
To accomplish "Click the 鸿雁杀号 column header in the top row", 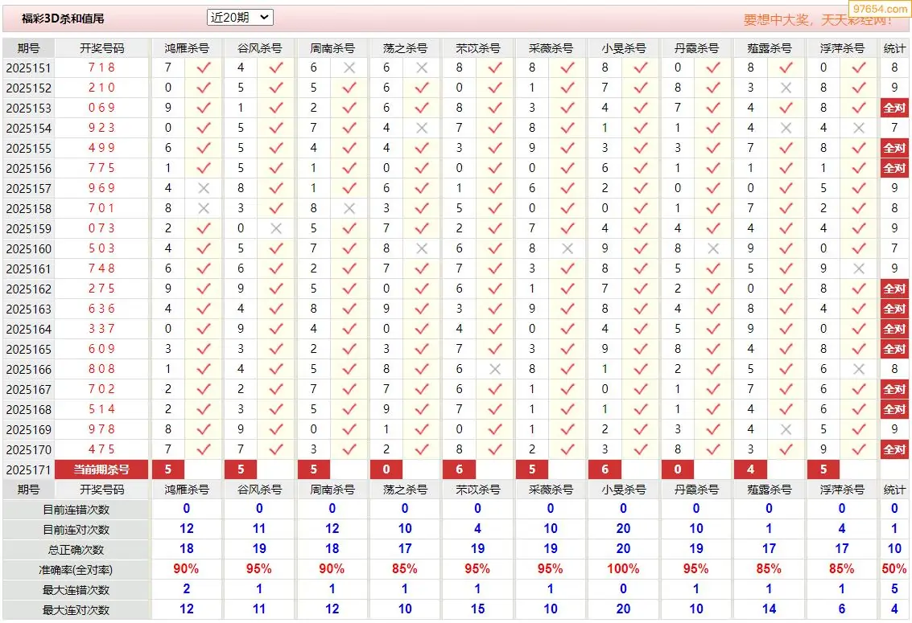I will point(187,48).
